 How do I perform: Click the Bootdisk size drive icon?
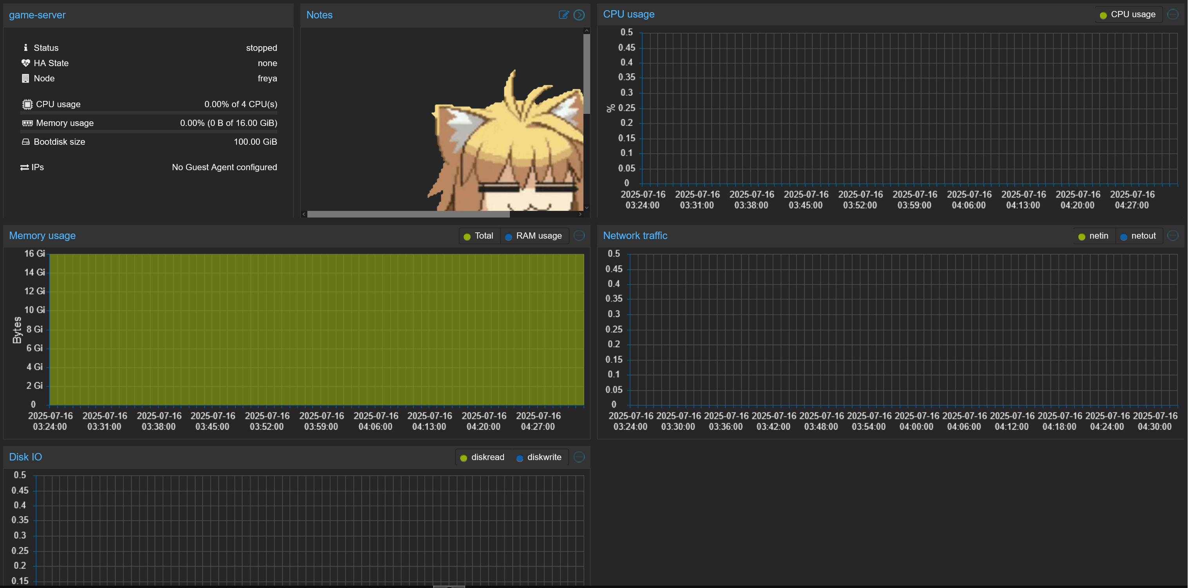pos(26,142)
